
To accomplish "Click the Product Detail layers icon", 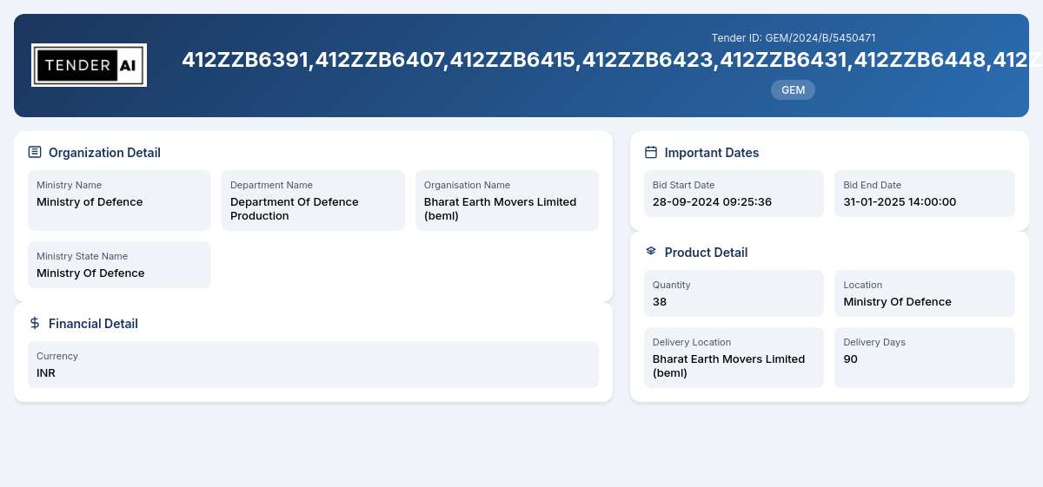I will tap(651, 251).
